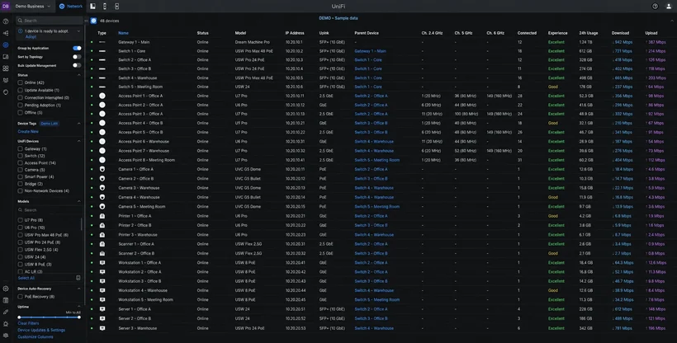Open the user account icon
Screen dimensions: 677x343
[x=669, y=6]
